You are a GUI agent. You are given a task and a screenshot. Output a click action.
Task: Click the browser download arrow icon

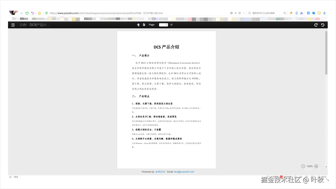(x=325, y=13)
